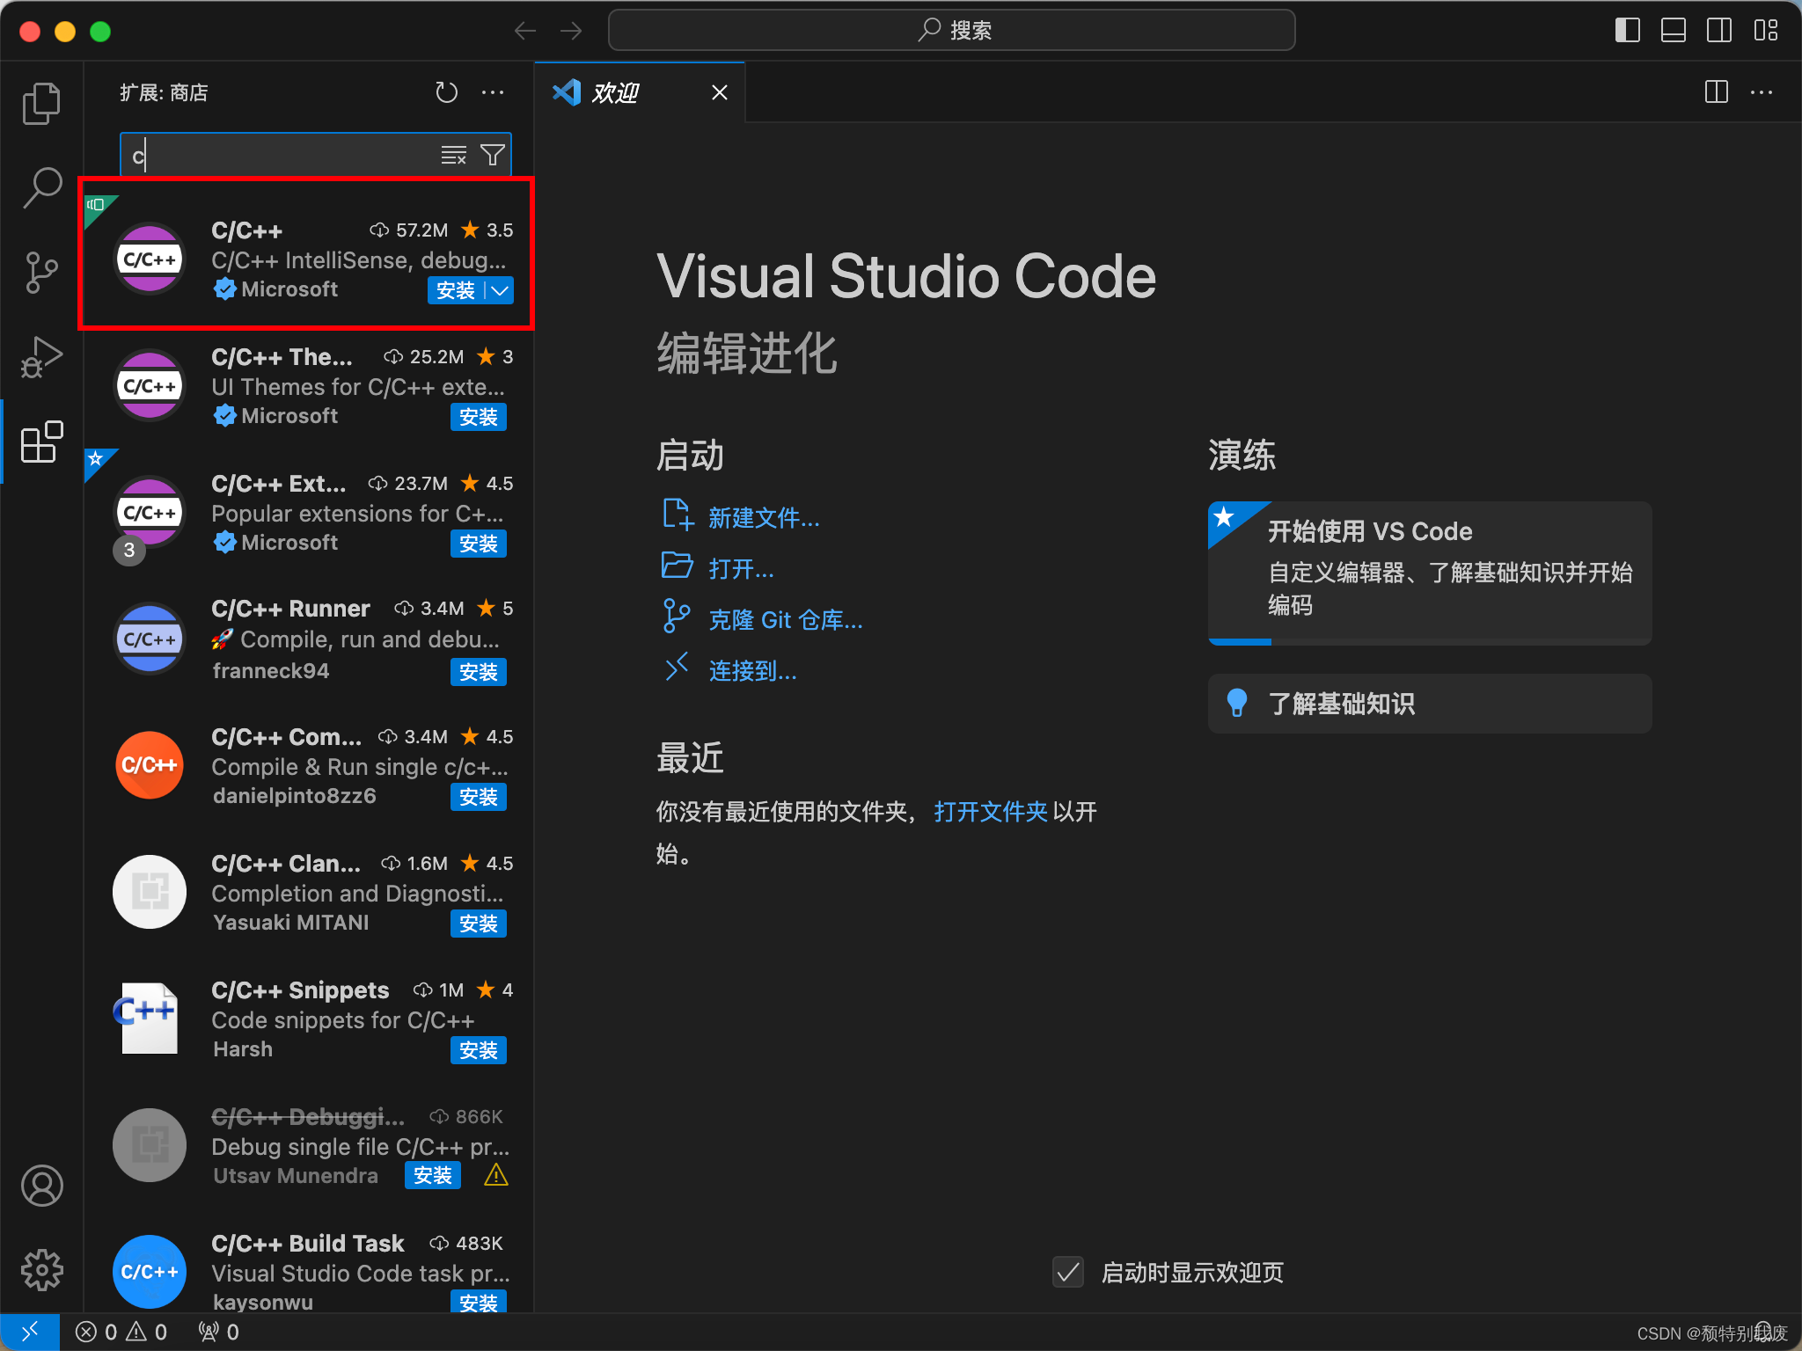1802x1351 pixels.
Task: Click the Extension Pack badge number 3
Action: tap(129, 550)
